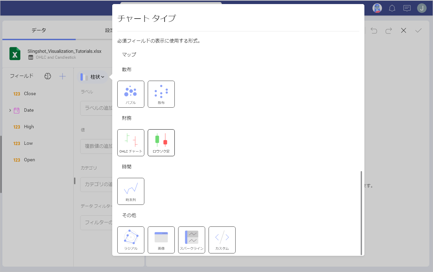Click the assistant avatar icon in header

[377, 8]
